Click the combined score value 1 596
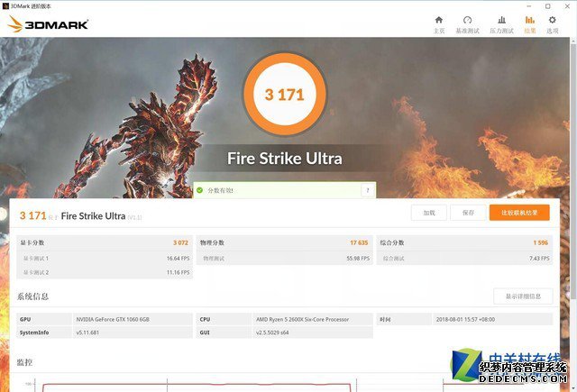Screen dimensions: 577x392 (x=541, y=242)
